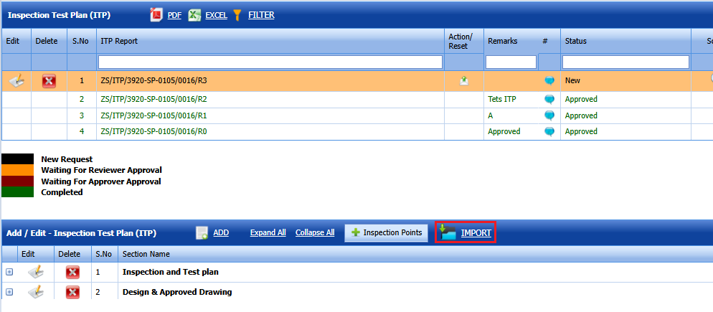Click Collapse All link

(x=315, y=232)
